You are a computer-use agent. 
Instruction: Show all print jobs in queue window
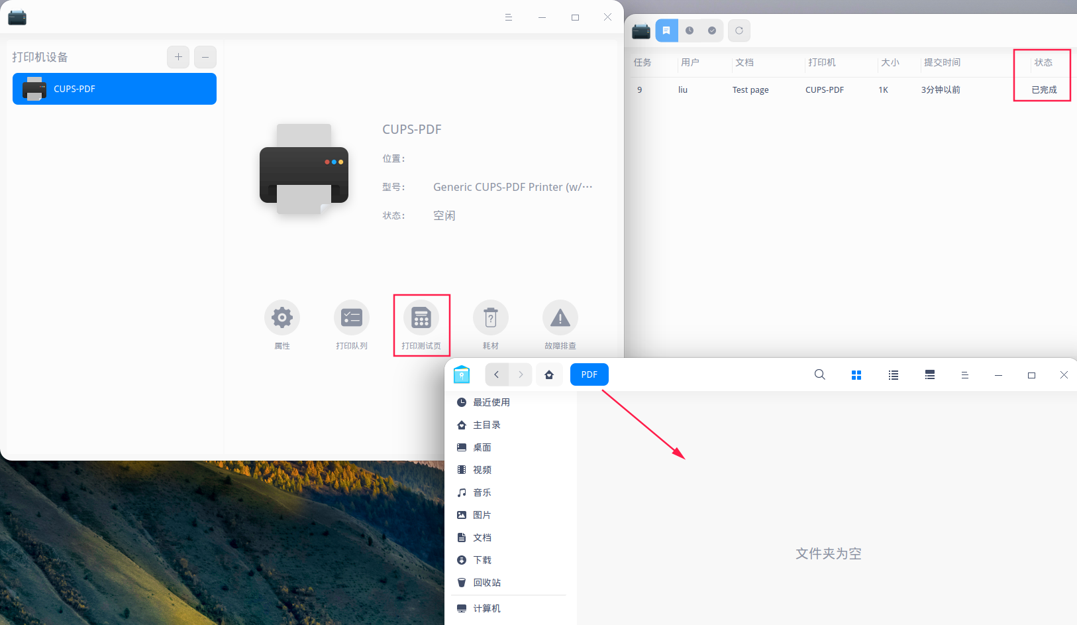click(x=667, y=30)
